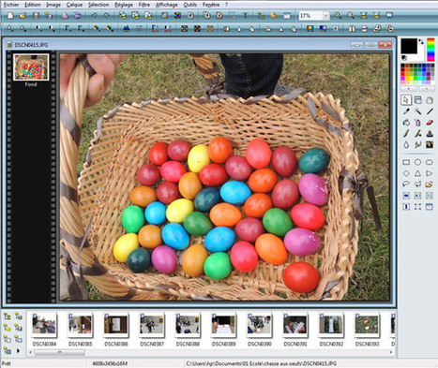Select the Smudge finger tool
The width and height of the screenshot is (438, 368).
tap(418, 144)
